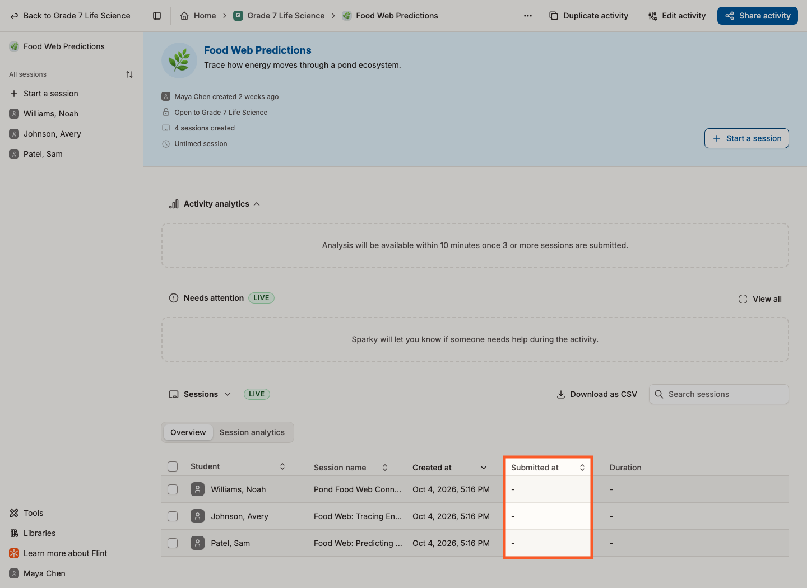Click the Tools icon in sidebar
Viewport: 807px width, 588px height.
click(x=14, y=513)
